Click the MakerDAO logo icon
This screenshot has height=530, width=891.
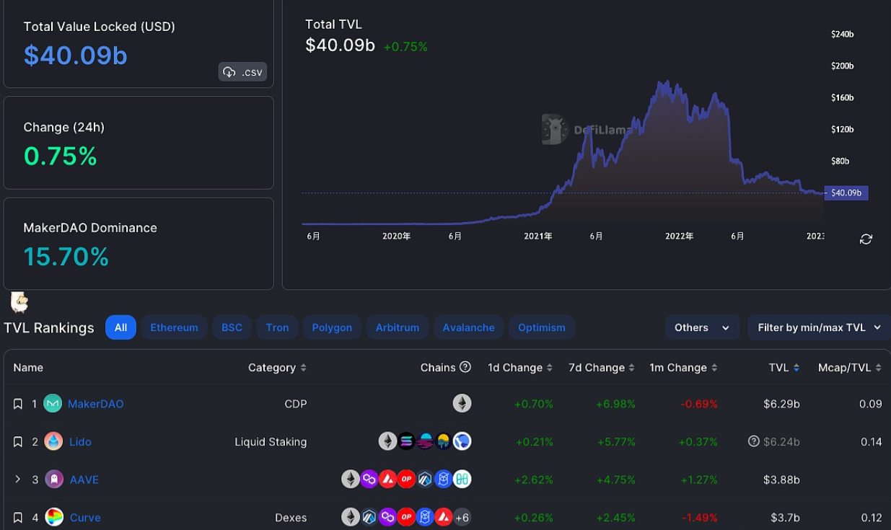click(x=53, y=404)
